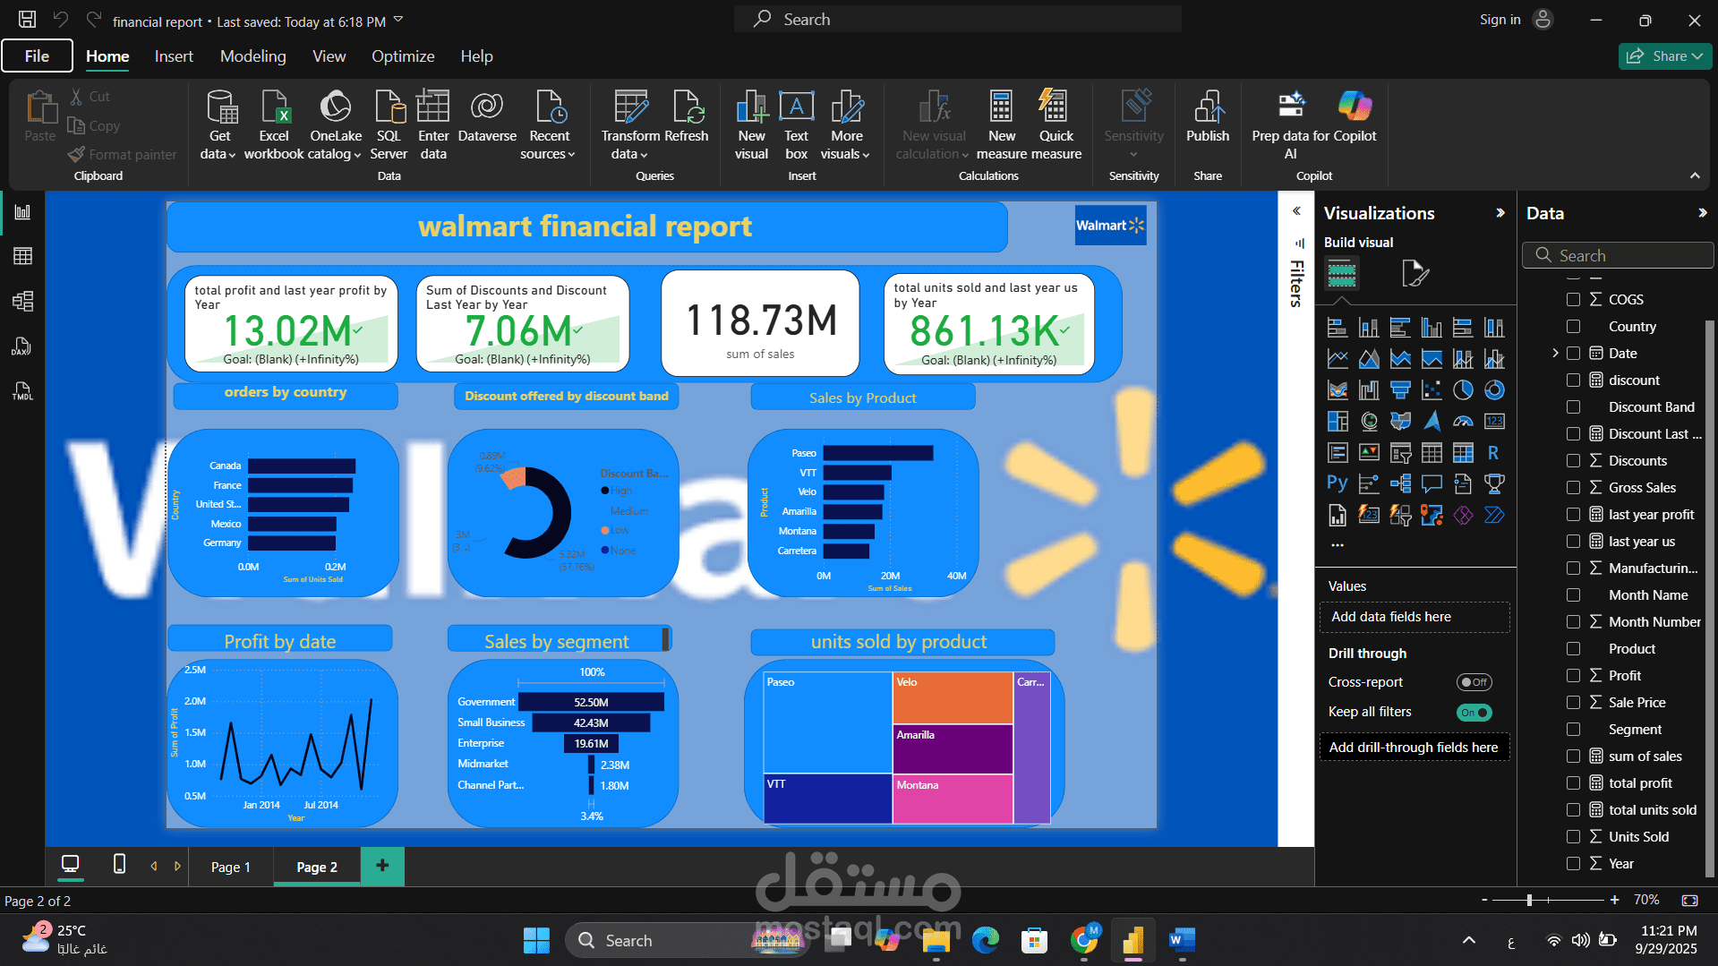Click the Data pane search field
The height and width of the screenshot is (966, 1718).
[x=1618, y=255]
